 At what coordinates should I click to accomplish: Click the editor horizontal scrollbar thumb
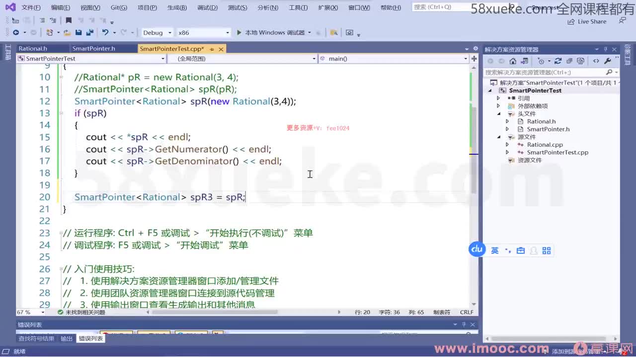point(215,312)
